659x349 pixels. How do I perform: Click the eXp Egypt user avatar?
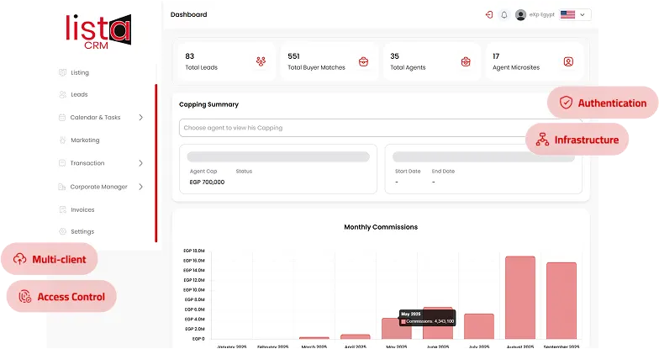[x=521, y=14]
